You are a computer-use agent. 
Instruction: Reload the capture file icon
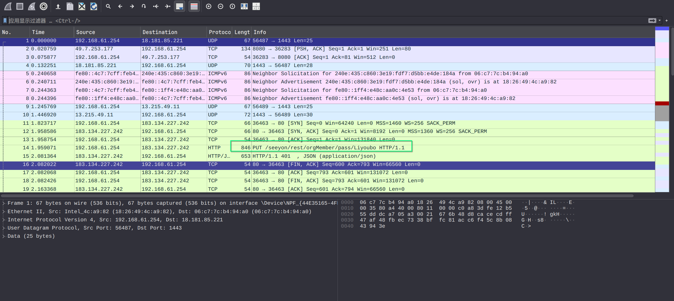[x=94, y=6]
